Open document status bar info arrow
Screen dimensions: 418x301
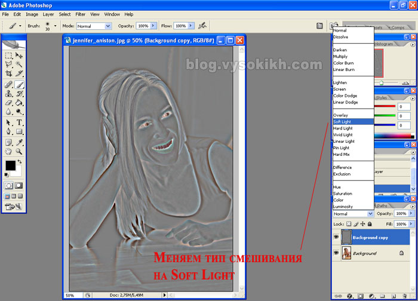pos(164,295)
